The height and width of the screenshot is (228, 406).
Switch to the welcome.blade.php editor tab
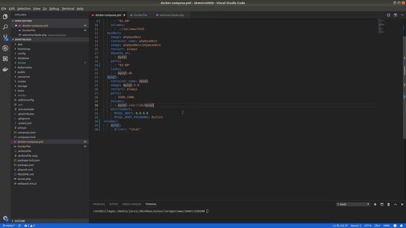tap(172, 15)
